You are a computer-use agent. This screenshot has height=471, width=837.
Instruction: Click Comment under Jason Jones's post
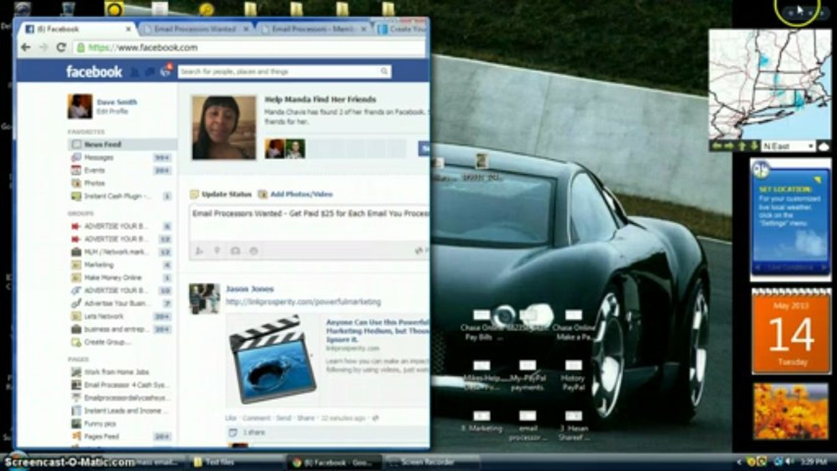[x=257, y=418]
